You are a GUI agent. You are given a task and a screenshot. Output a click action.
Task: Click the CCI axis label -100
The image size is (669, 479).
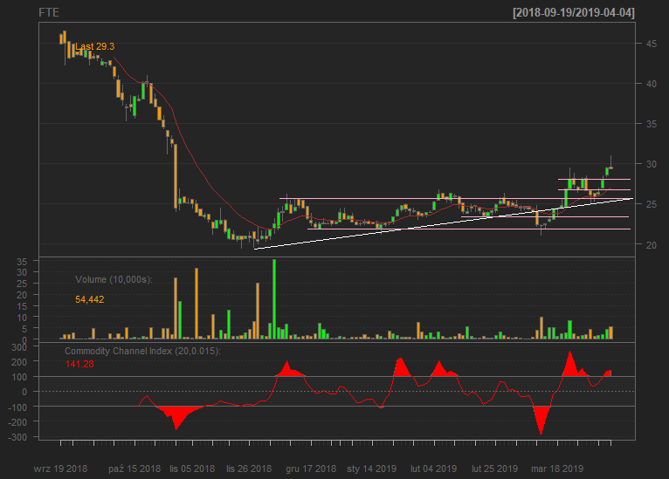click(17, 407)
